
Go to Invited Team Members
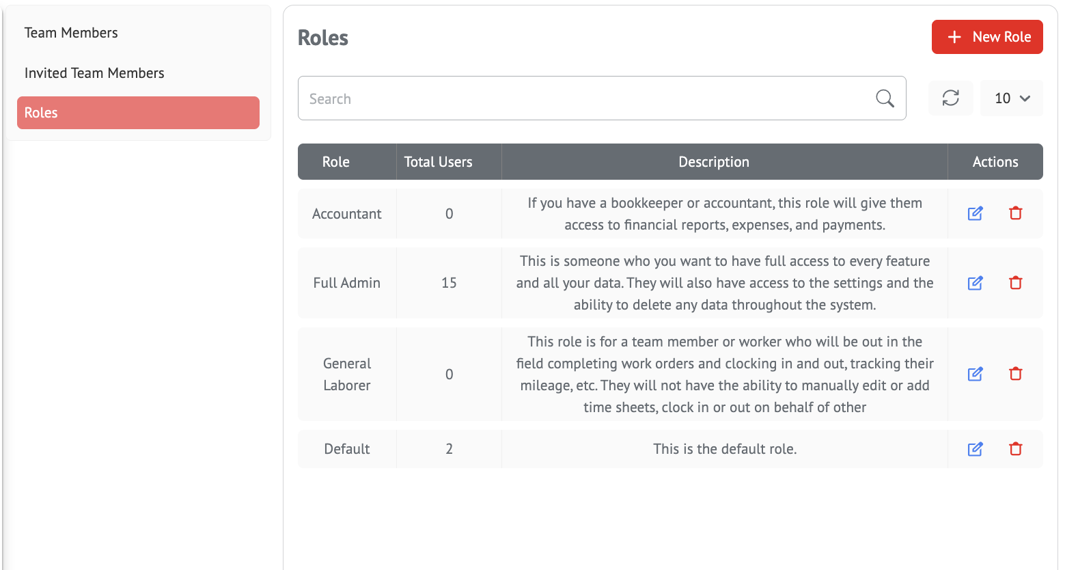point(94,73)
